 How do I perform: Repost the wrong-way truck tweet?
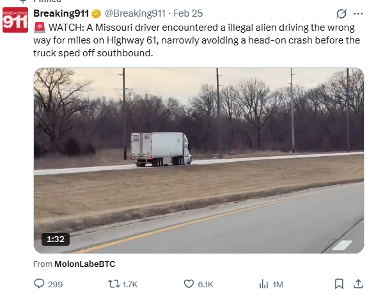[114, 283]
